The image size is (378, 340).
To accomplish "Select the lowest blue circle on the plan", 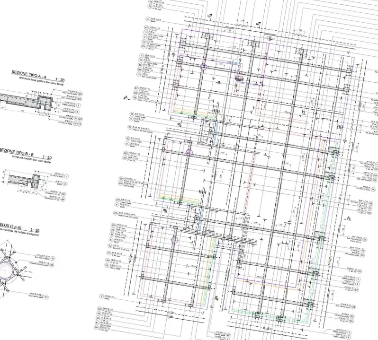I will (x=174, y=239).
